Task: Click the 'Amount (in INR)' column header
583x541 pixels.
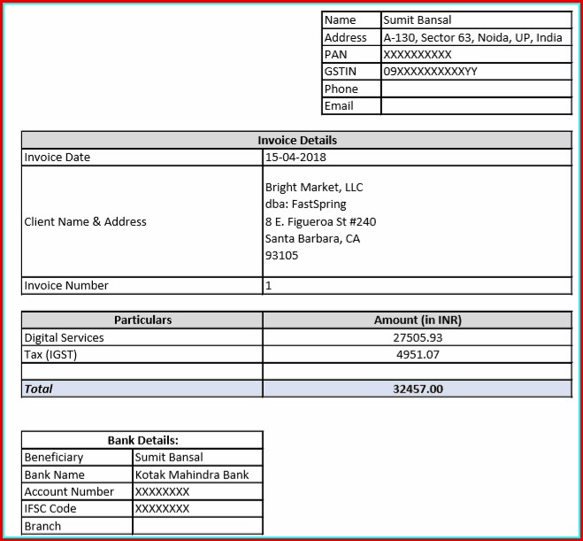Action: [418, 320]
